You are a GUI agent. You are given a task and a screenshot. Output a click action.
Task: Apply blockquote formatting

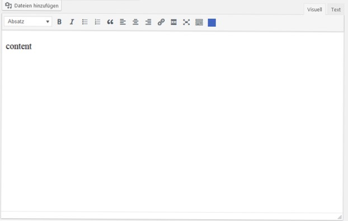pos(110,22)
